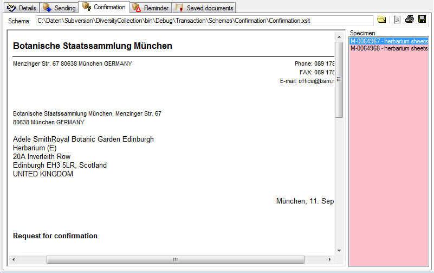Select specimen M-0064967 herbarium sheets
This screenshot has height=273, width=434.
[x=389, y=41]
